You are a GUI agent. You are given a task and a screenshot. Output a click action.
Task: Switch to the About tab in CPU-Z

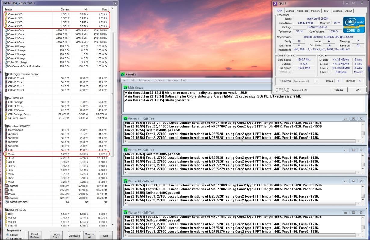pos(349,11)
